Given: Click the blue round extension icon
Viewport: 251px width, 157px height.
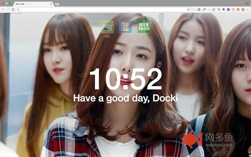Looking at the screenshot, I should pyautogui.click(x=228, y=9).
